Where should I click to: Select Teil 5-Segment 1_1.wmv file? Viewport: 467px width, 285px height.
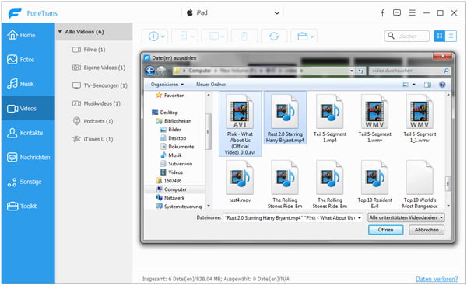(420, 118)
